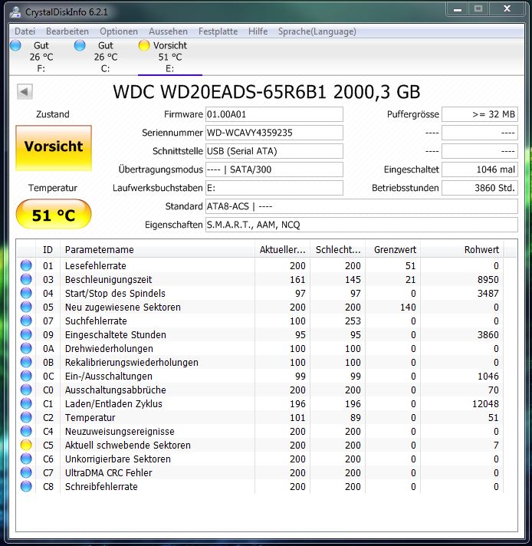The height and width of the screenshot is (546, 532).
Task: Click the Übertragungsmodus field SATA/300
Action: coord(274,169)
